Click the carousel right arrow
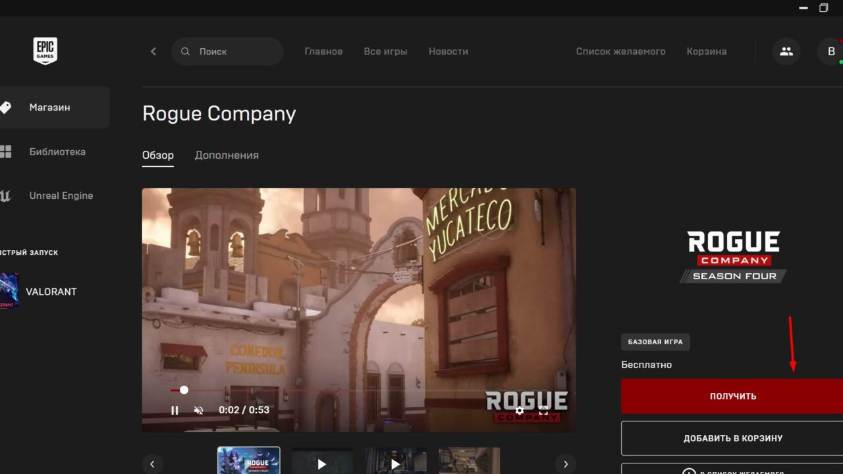Viewport: 843px width, 474px height. (x=565, y=463)
